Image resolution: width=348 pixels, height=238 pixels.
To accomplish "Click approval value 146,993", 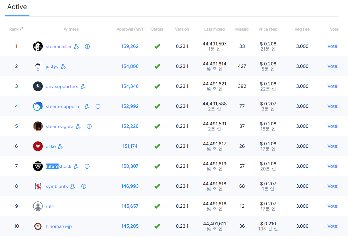I will [x=130, y=186].
